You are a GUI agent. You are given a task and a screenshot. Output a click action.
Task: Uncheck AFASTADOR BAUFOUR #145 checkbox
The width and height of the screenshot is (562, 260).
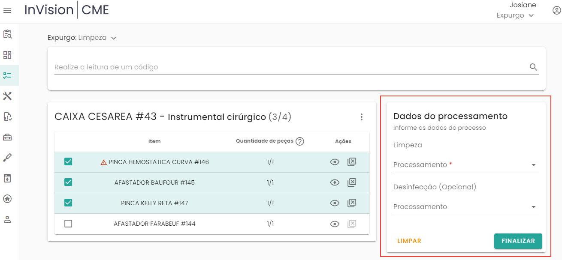click(x=68, y=182)
